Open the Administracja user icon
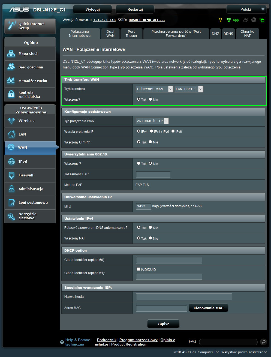Image resolution: width=271 pixels, height=357 pixels. 11,188
